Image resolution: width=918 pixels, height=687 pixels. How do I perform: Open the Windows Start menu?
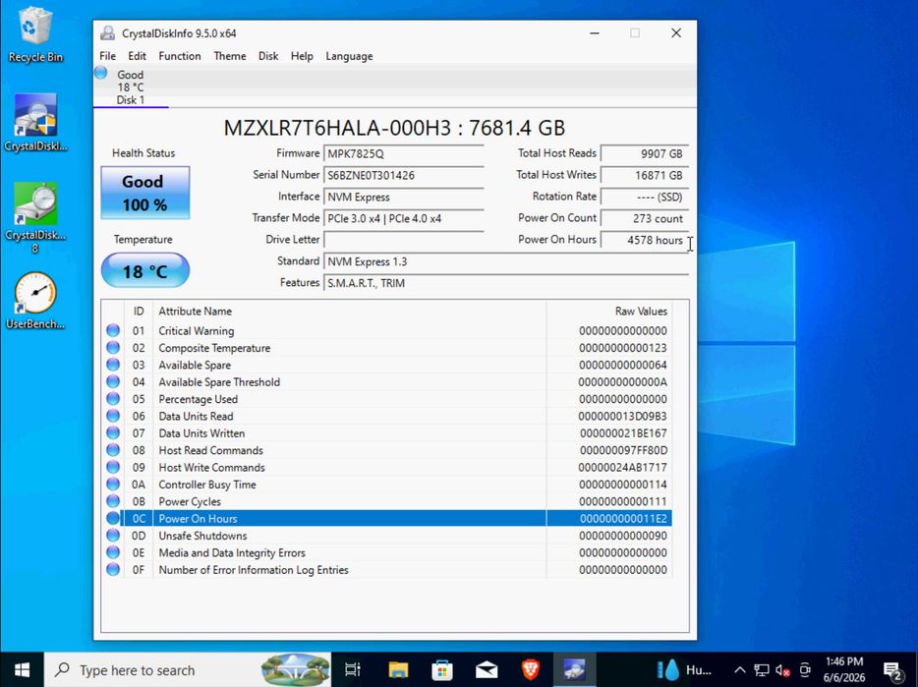point(22,669)
